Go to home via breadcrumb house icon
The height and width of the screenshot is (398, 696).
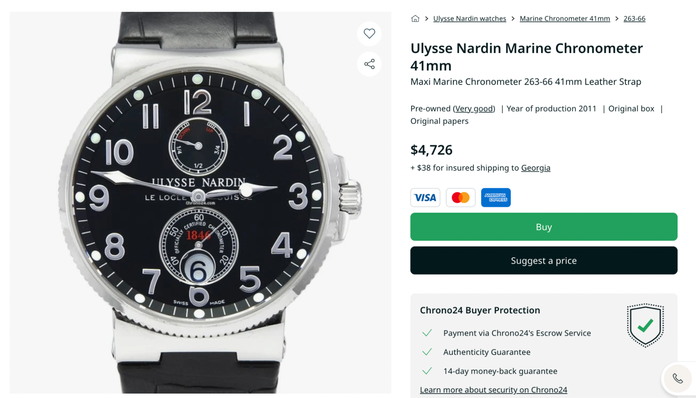tap(415, 18)
